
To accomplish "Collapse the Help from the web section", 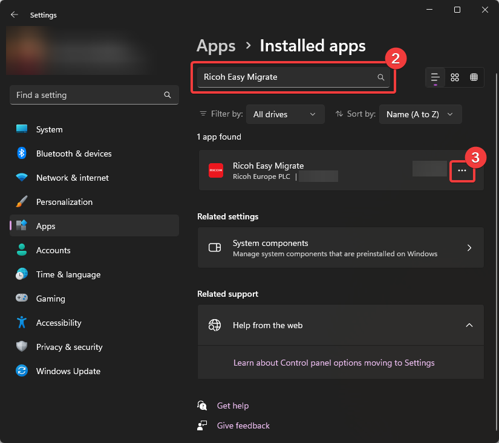I will click(x=469, y=325).
